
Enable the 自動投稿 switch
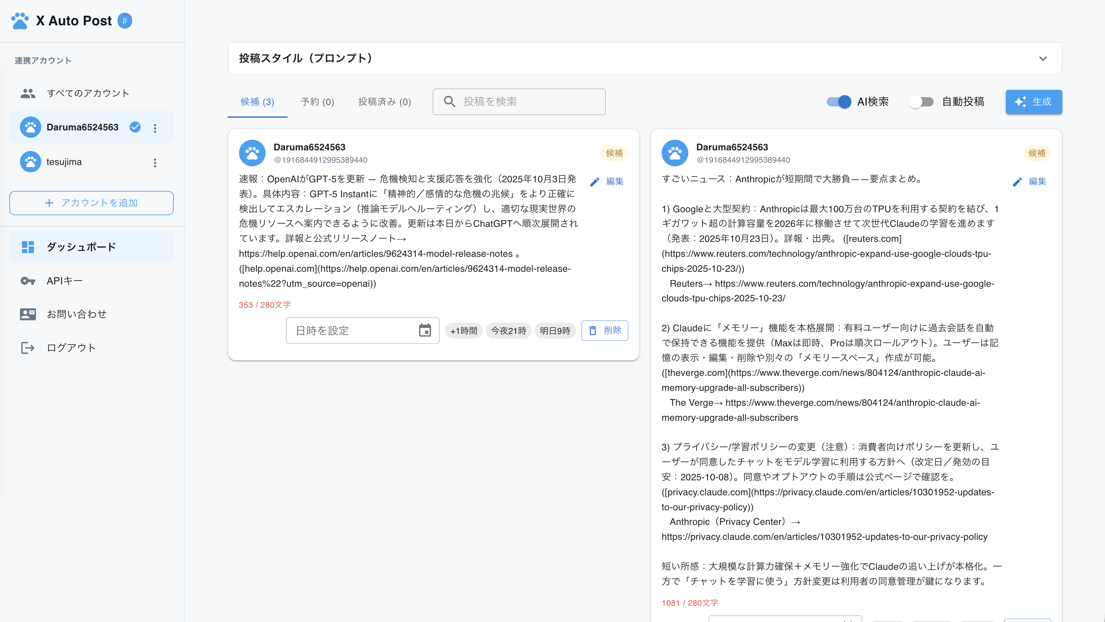click(921, 102)
